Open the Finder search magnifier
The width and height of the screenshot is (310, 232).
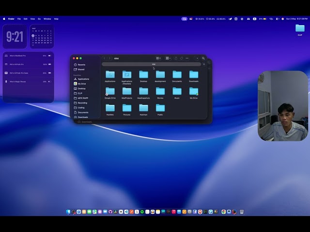pos(203,58)
